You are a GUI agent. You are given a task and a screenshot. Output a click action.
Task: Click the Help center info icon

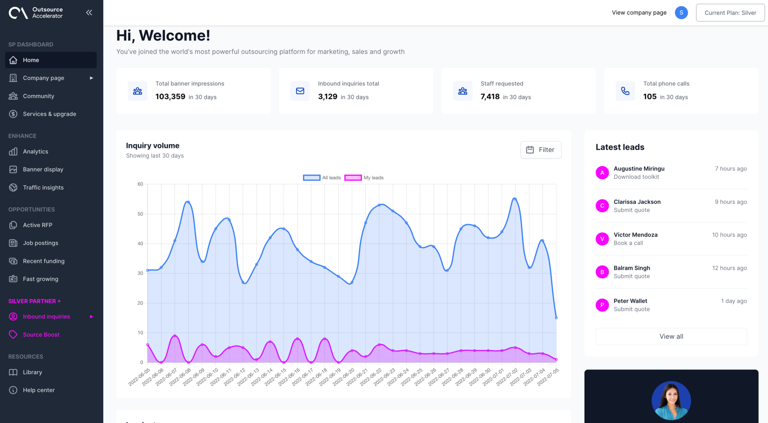click(13, 390)
